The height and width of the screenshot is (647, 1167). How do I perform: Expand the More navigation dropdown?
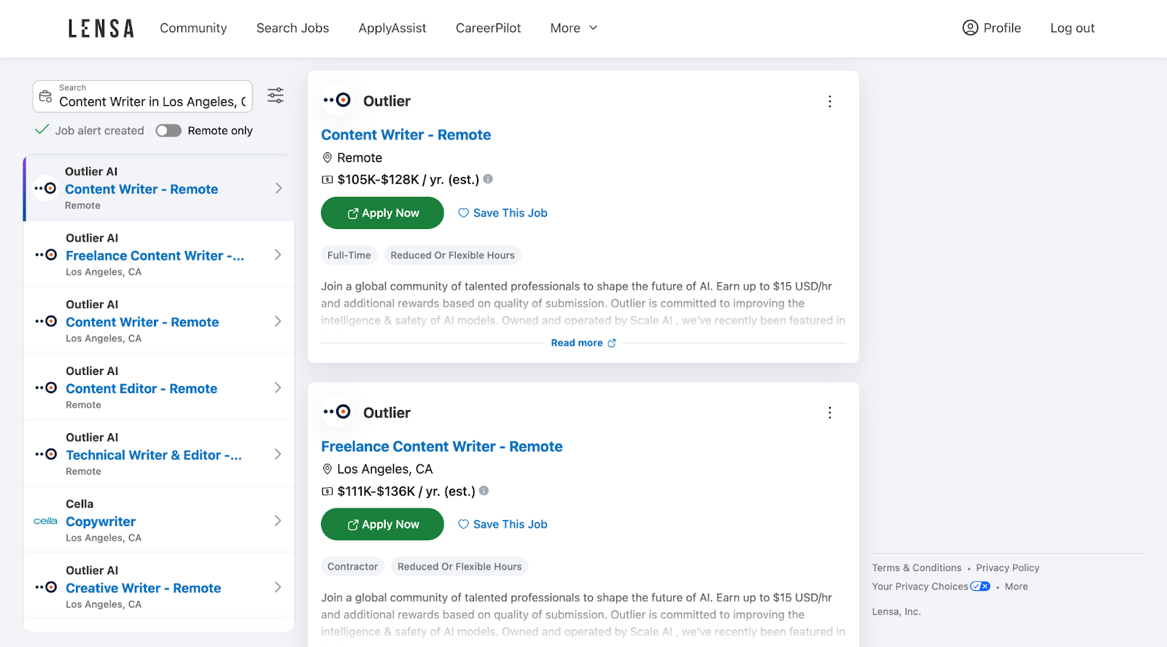pyautogui.click(x=574, y=28)
